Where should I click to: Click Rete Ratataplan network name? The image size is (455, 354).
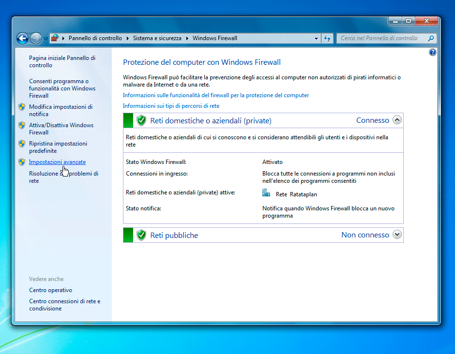click(296, 194)
